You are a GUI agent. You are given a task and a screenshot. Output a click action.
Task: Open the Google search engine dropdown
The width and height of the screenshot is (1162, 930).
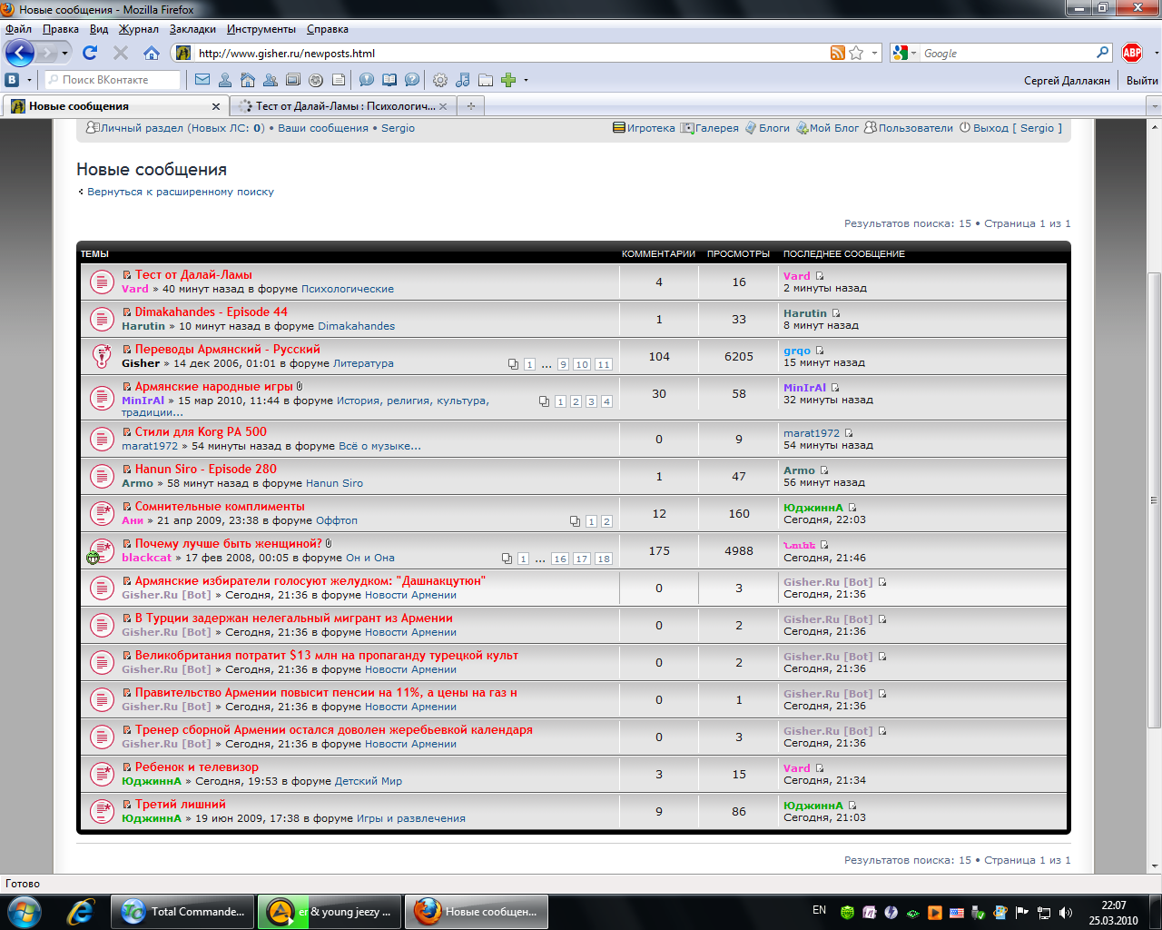tap(904, 53)
